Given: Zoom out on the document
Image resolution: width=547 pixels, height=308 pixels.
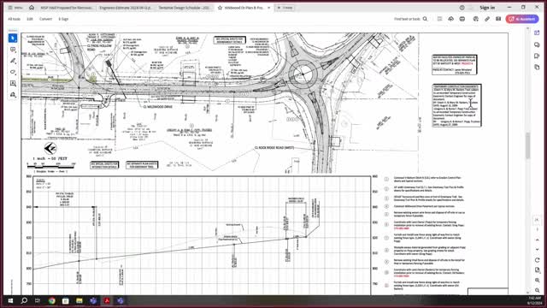Looking at the screenshot, I should coord(537,290).
